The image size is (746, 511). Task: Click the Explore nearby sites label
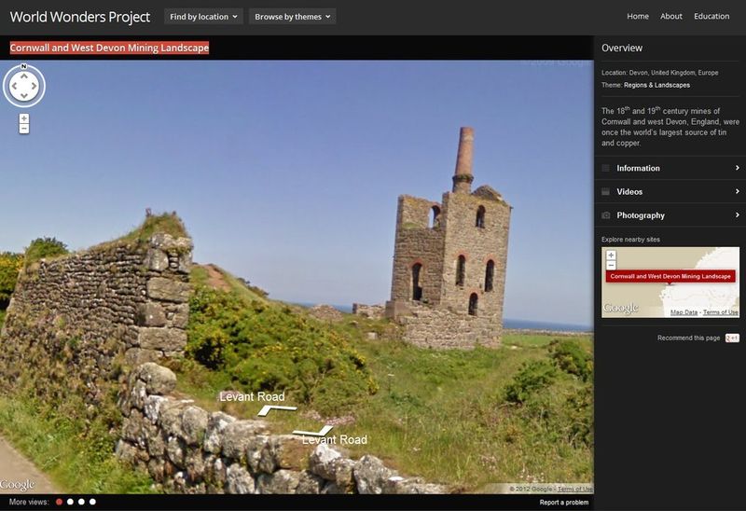pos(630,240)
